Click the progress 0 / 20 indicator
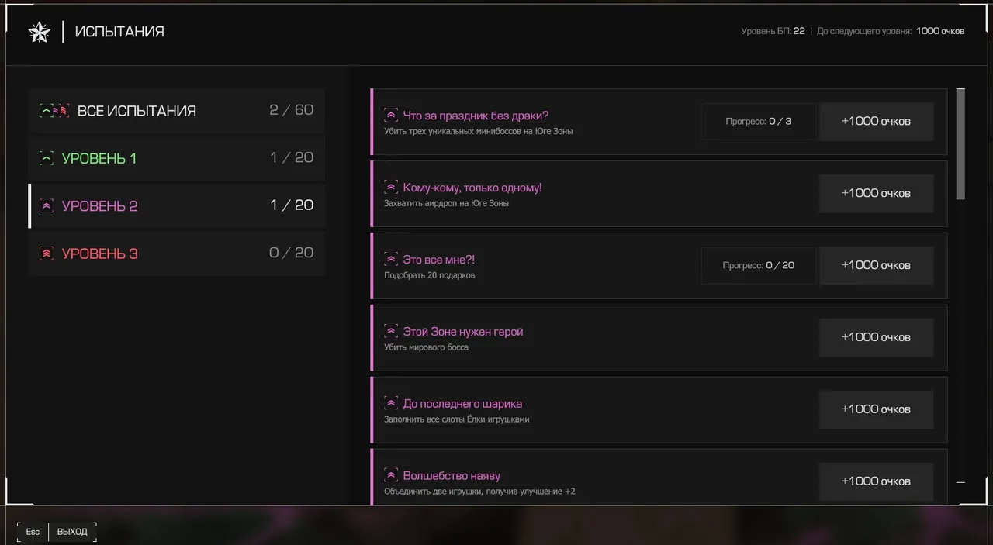This screenshot has height=545, width=993. [759, 265]
